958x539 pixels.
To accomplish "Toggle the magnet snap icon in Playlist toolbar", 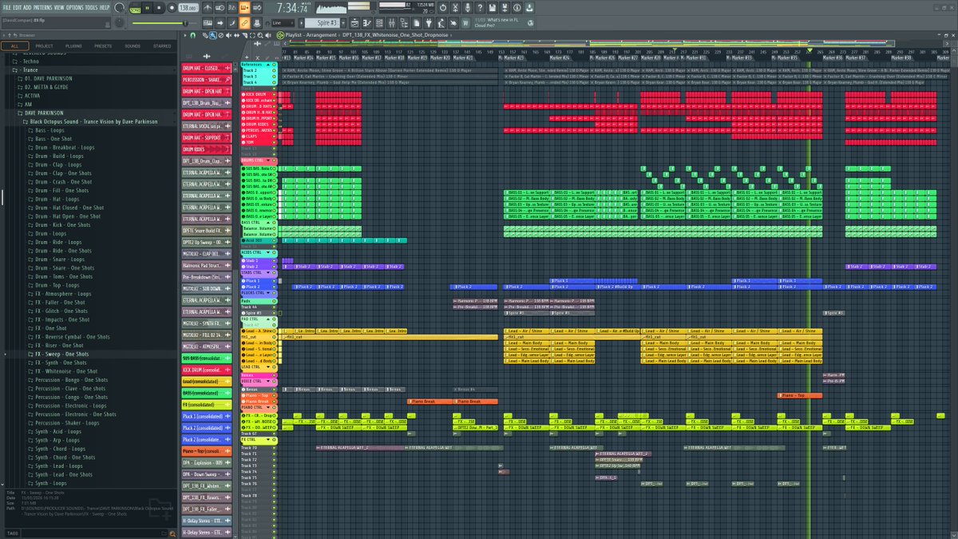I will [192, 35].
